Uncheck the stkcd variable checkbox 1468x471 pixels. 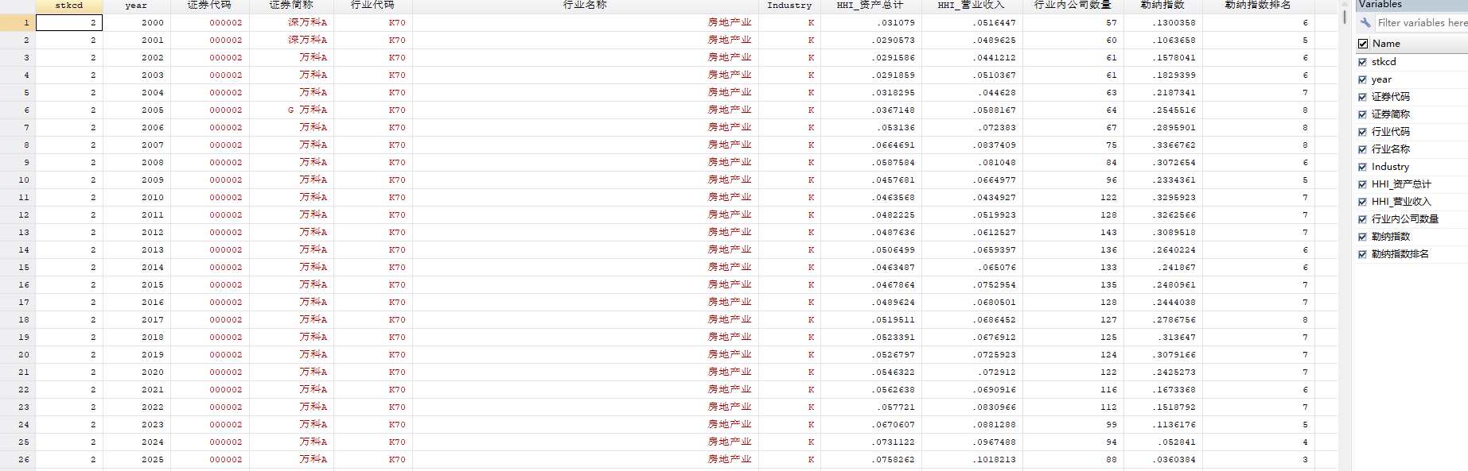click(1362, 62)
